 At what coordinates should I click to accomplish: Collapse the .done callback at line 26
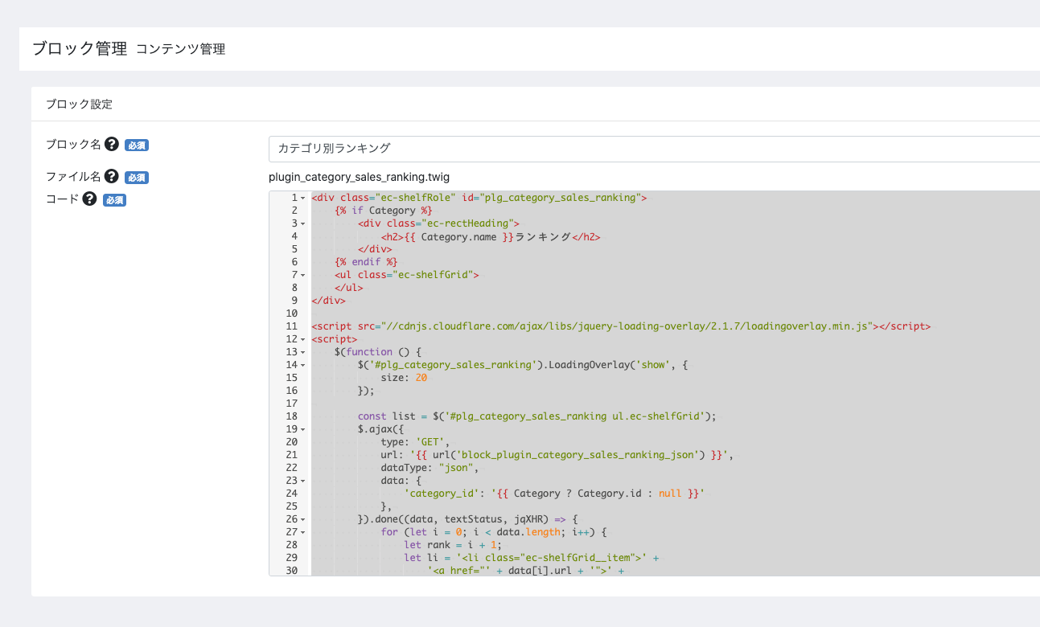tap(302, 519)
